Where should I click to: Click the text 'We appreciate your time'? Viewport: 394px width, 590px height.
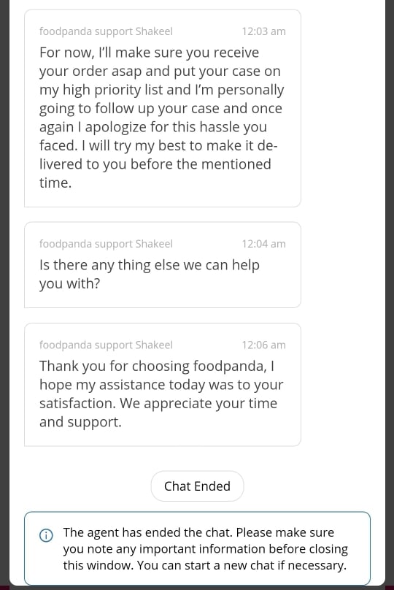coord(198,403)
